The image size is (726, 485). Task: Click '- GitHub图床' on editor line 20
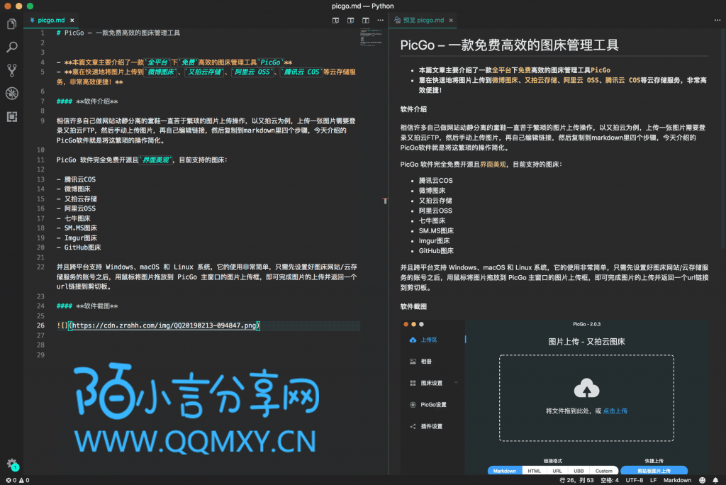(x=78, y=247)
